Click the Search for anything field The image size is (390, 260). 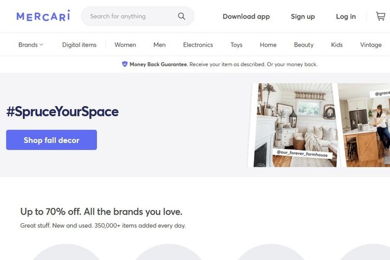click(138, 16)
